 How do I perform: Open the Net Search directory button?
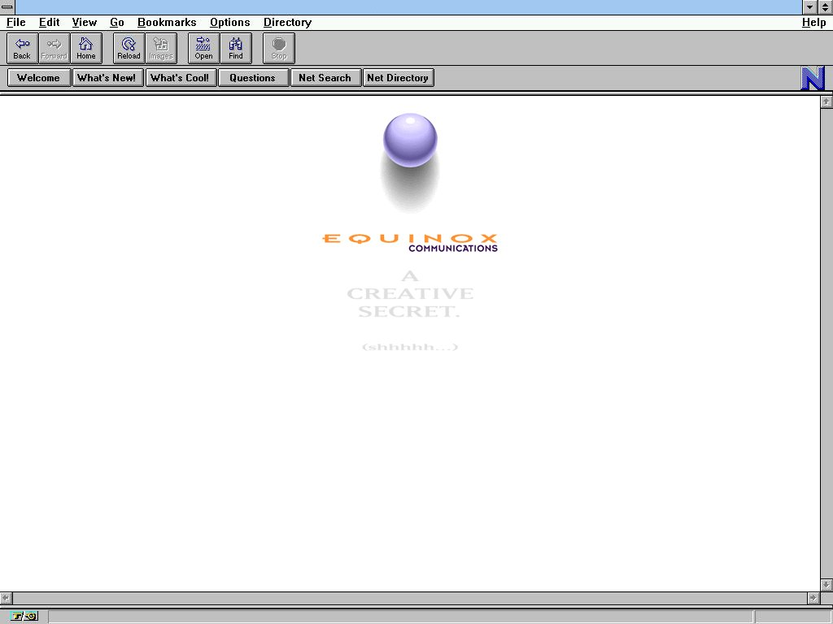[x=325, y=78]
